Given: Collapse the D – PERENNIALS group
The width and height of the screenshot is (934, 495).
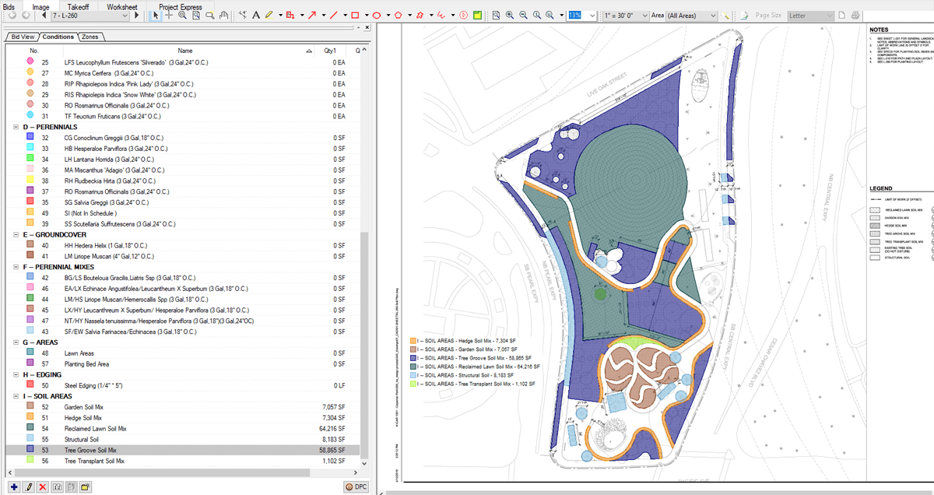Looking at the screenshot, I should coord(16,127).
